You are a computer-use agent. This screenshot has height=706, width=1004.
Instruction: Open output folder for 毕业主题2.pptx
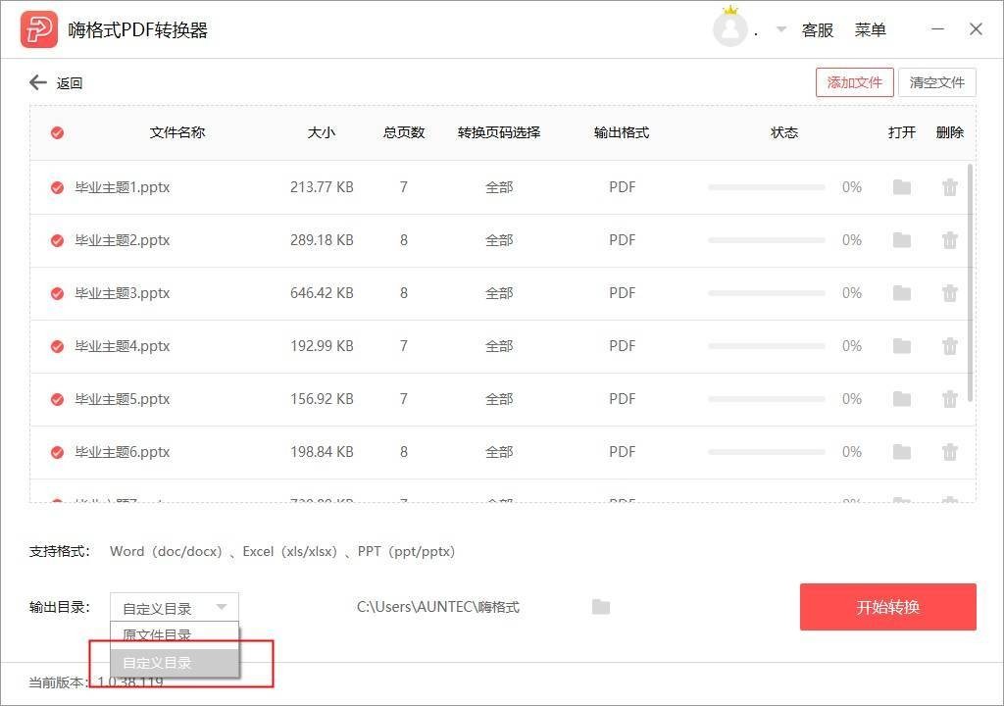coord(902,240)
